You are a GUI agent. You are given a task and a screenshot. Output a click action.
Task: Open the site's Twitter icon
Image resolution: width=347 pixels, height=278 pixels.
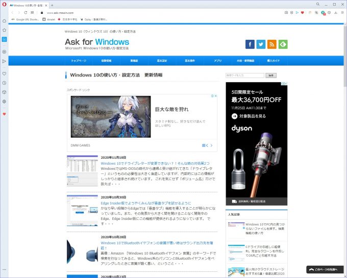(x=261, y=44)
